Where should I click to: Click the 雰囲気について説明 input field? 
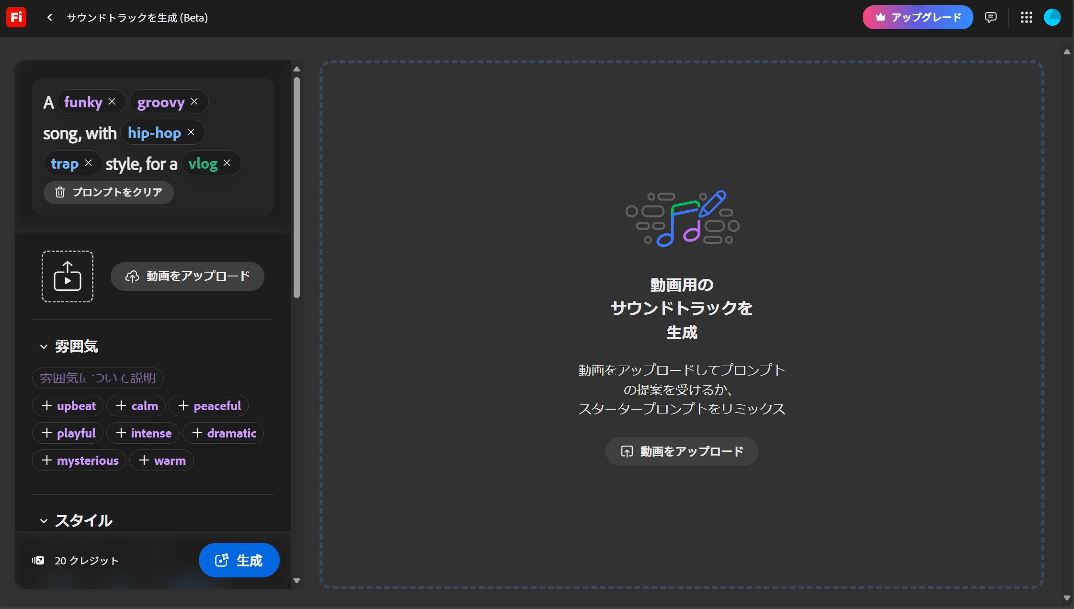(x=98, y=378)
